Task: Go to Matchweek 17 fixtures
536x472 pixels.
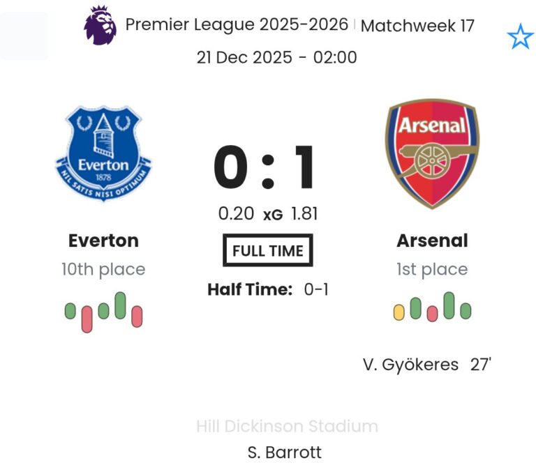Action: coord(417,26)
